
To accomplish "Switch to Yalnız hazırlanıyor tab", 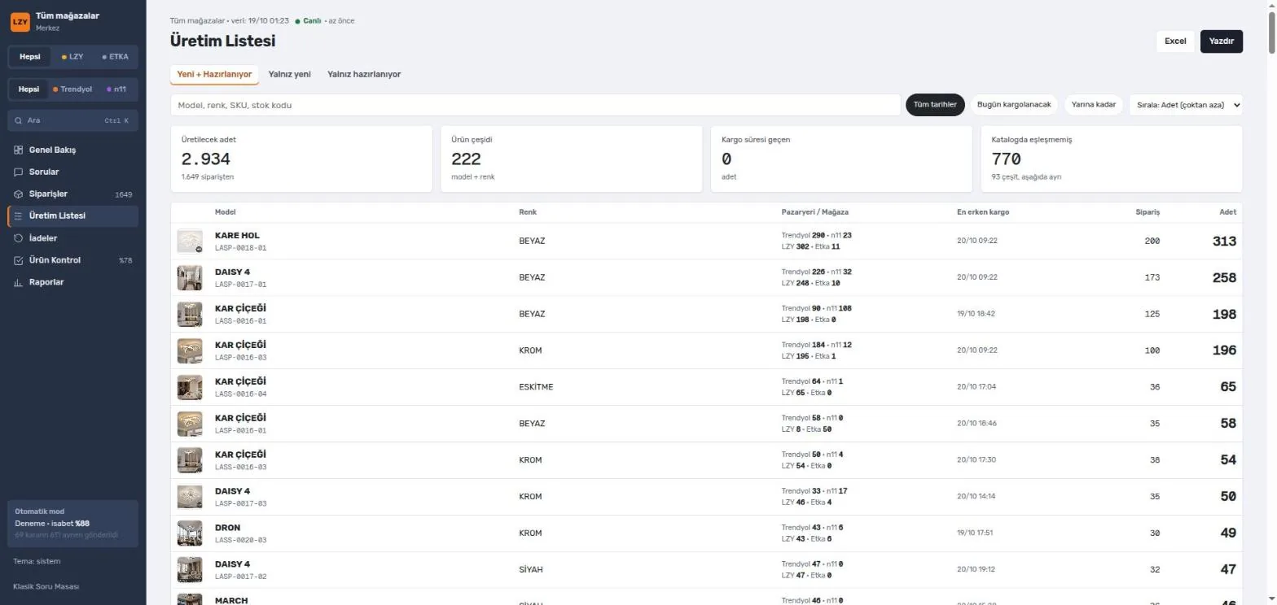I will (364, 74).
